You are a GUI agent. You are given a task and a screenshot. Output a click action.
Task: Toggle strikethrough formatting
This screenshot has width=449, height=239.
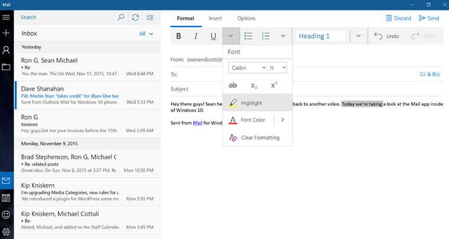pos(233,85)
